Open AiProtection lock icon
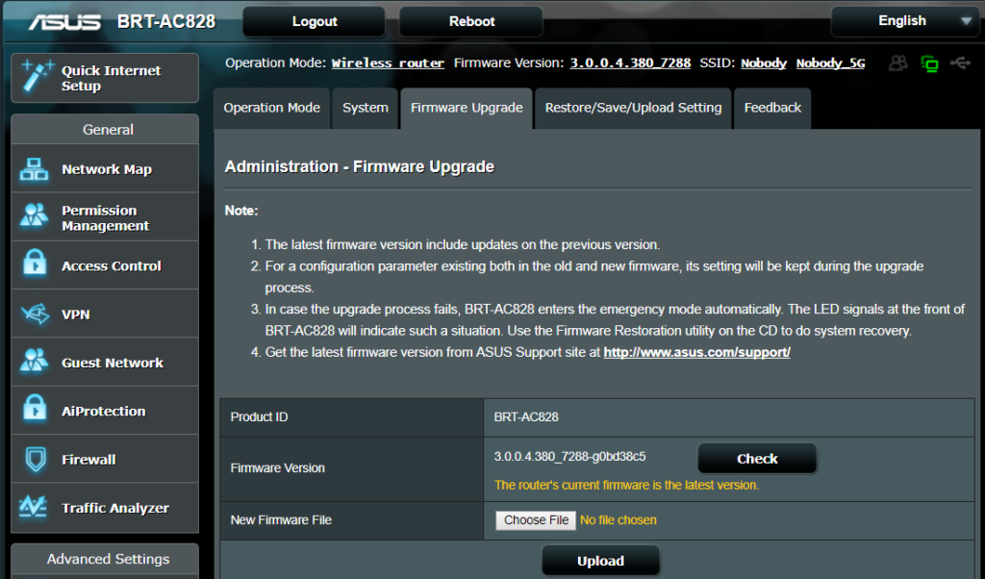The image size is (985, 579). (35, 411)
